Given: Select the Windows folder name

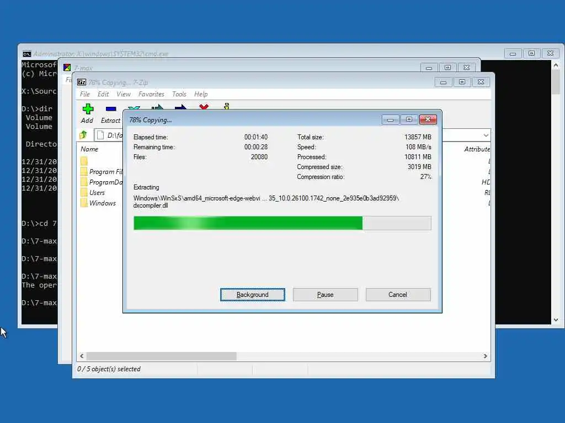Looking at the screenshot, I should (x=103, y=203).
